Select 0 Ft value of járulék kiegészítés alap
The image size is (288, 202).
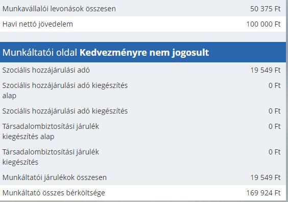pyautogui.click(x=274, y=126)
